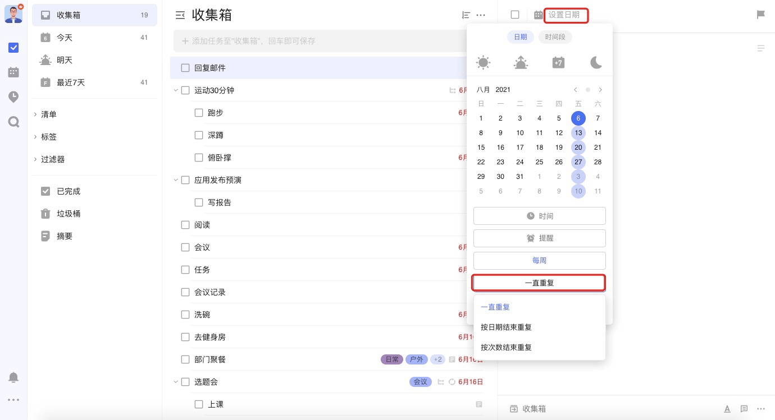Switch to the 时间段 tab
Screen dimensions: 775x420
555,37
